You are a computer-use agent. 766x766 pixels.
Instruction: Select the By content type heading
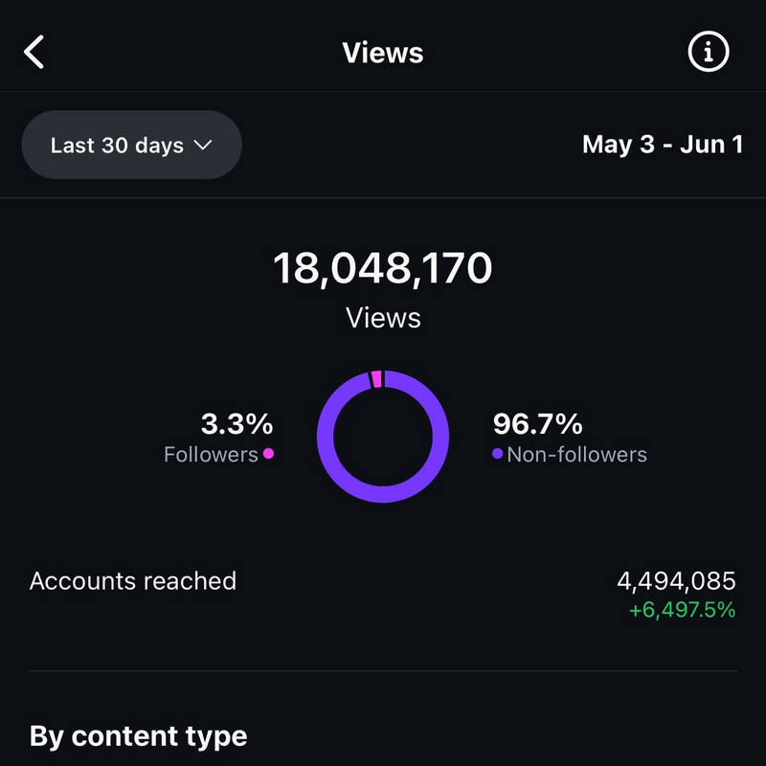pyautogui.click(x=138, y=736)
